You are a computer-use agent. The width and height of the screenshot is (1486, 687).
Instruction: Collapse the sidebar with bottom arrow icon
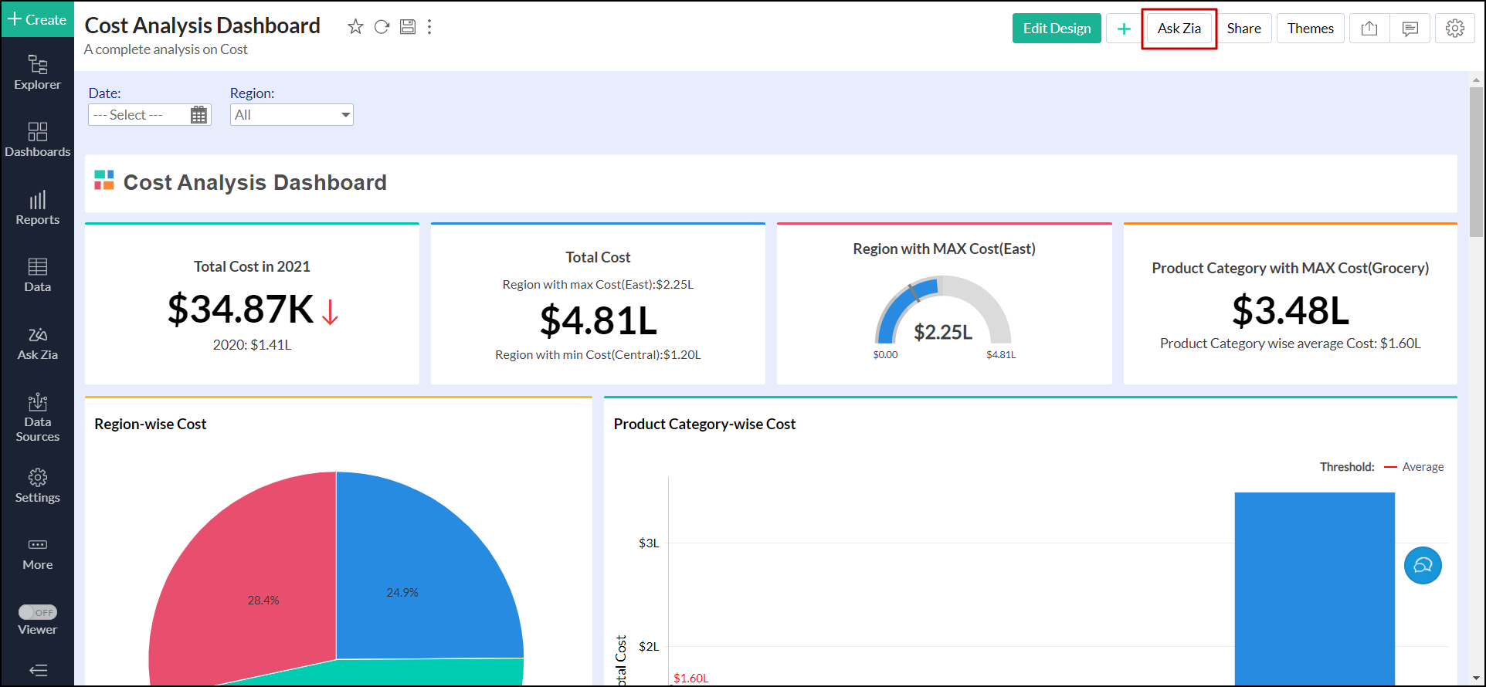click(x=38, y=670)
